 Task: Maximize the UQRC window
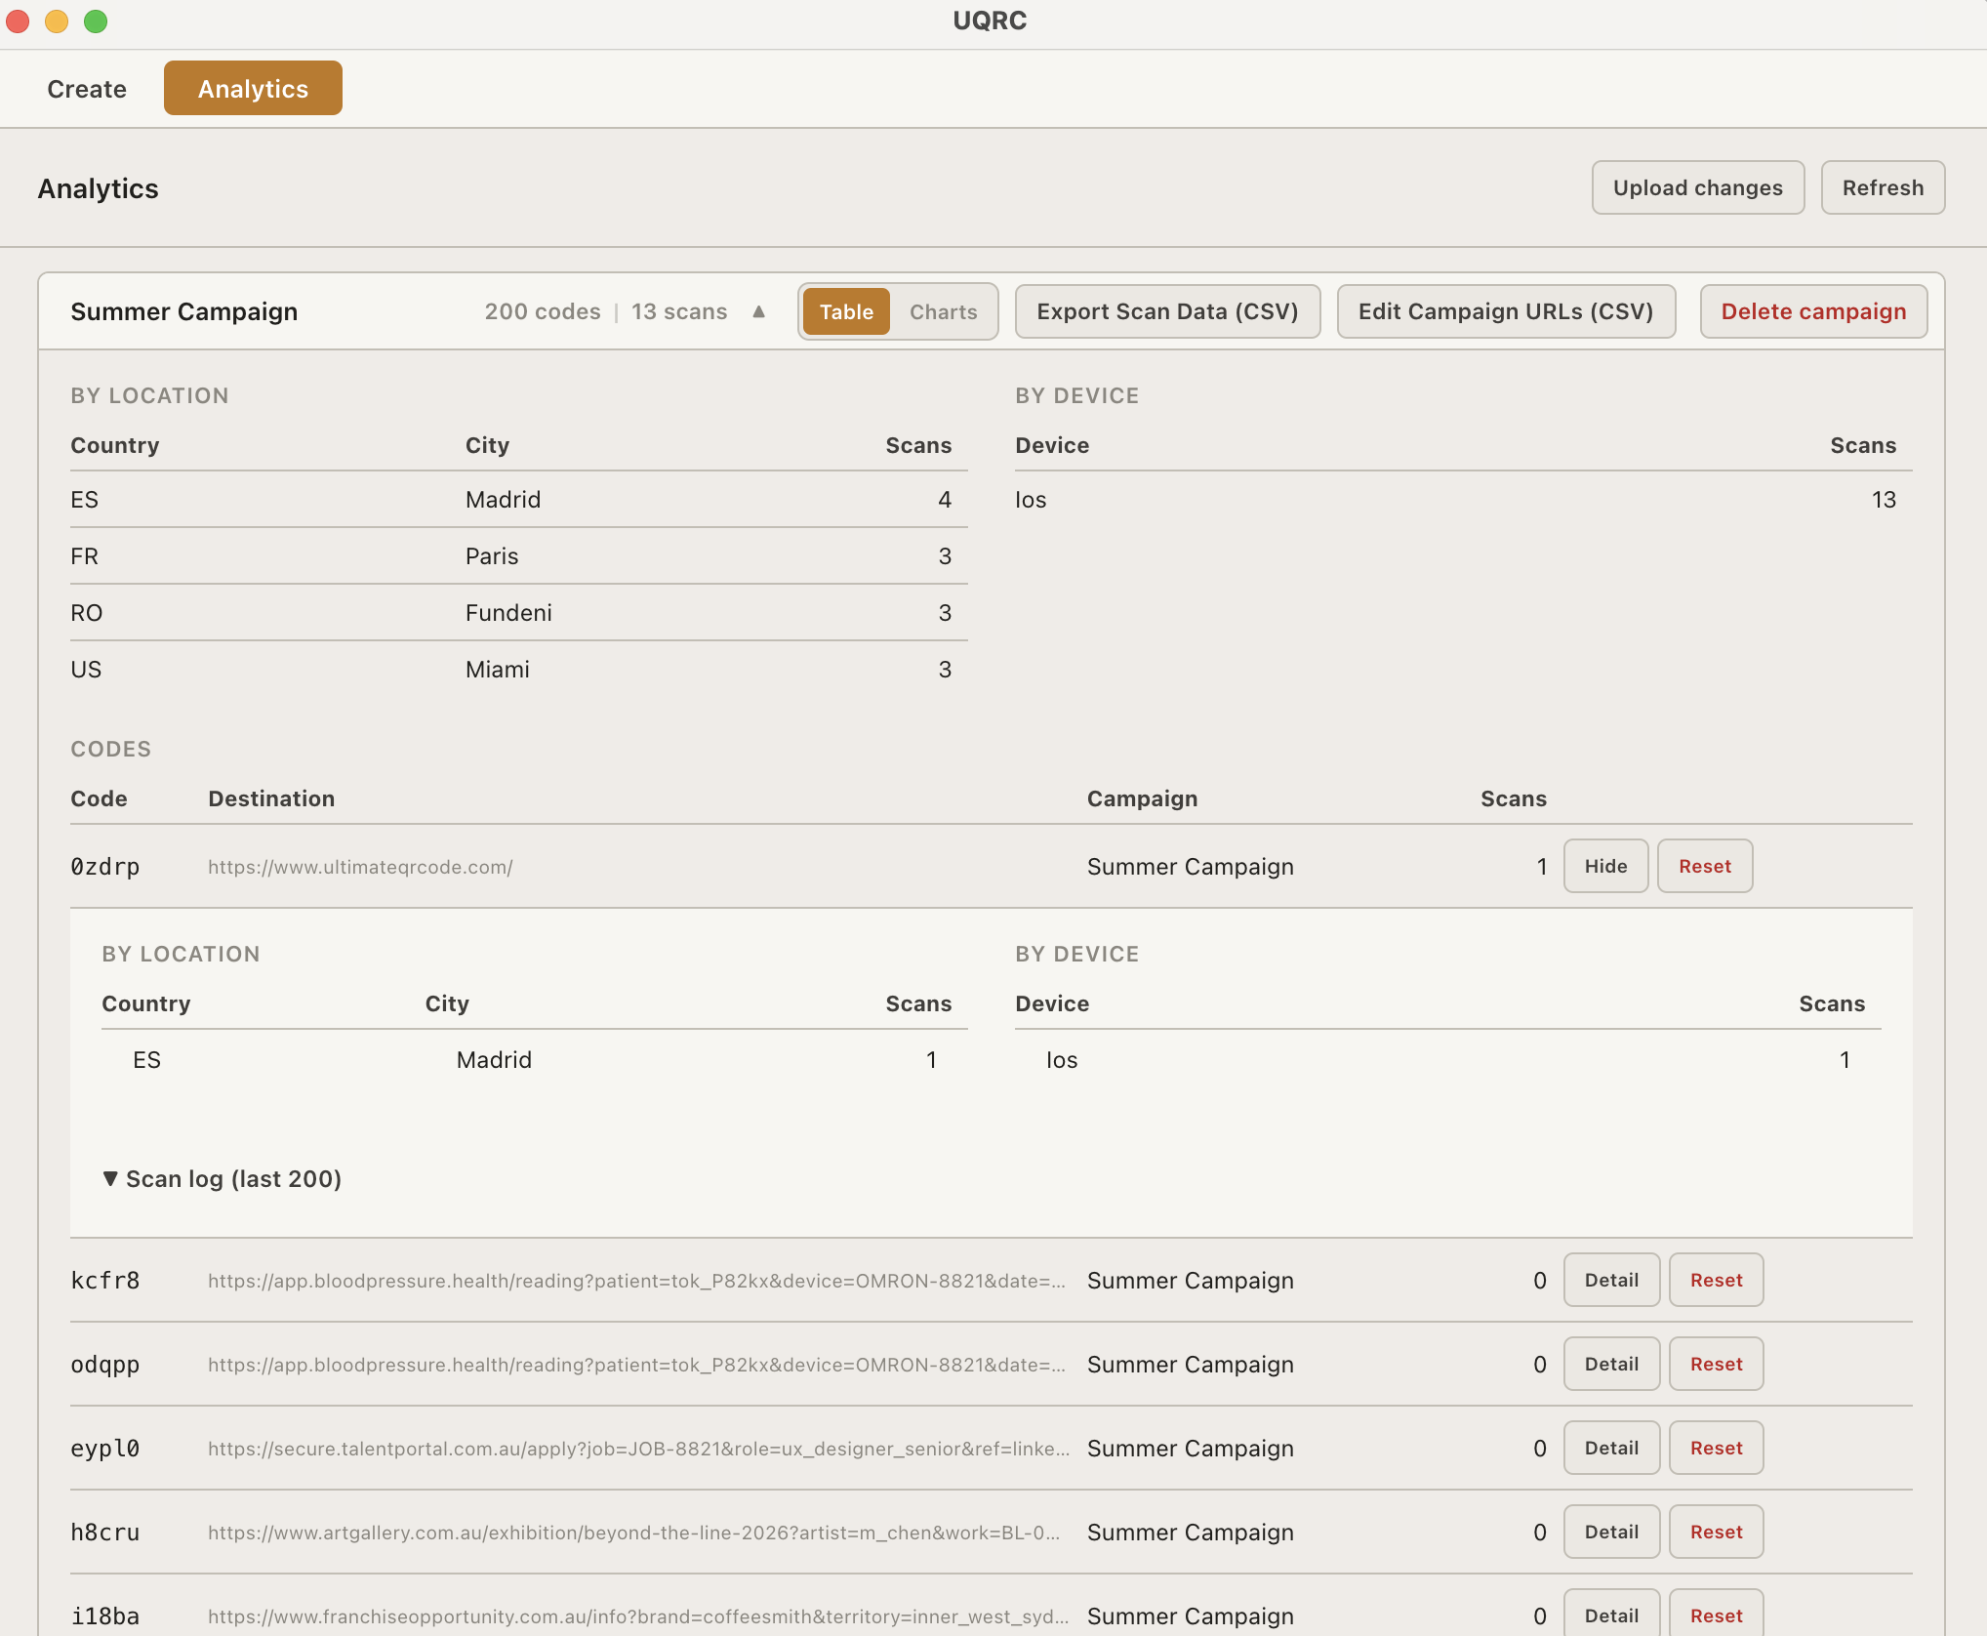pos(96,20)
